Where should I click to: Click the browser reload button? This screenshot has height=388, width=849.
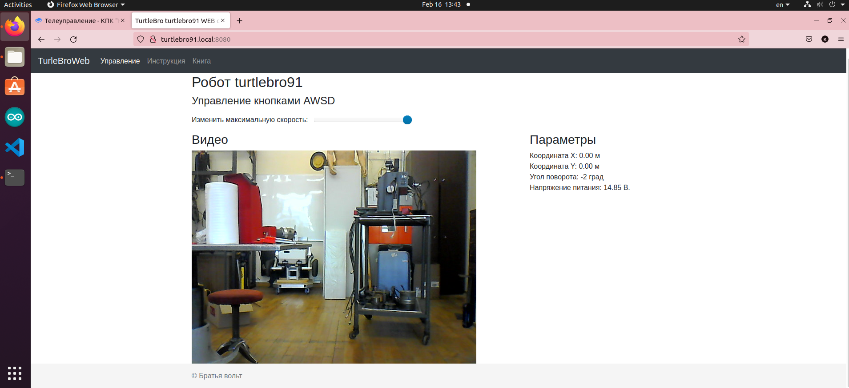tap(73, 40)
